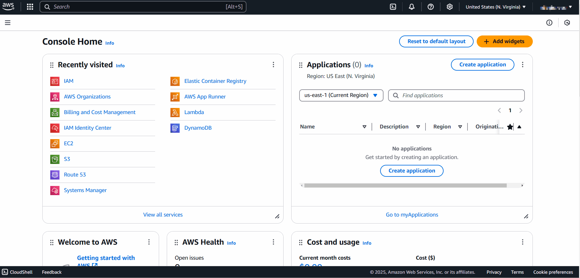Click the IAM service icon
This screenshot has height=278, width=580.
[x=55, y=81]
